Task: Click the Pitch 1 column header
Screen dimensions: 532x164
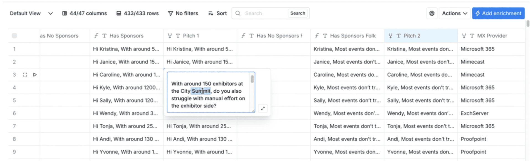Action: click(x=200, y=36)
